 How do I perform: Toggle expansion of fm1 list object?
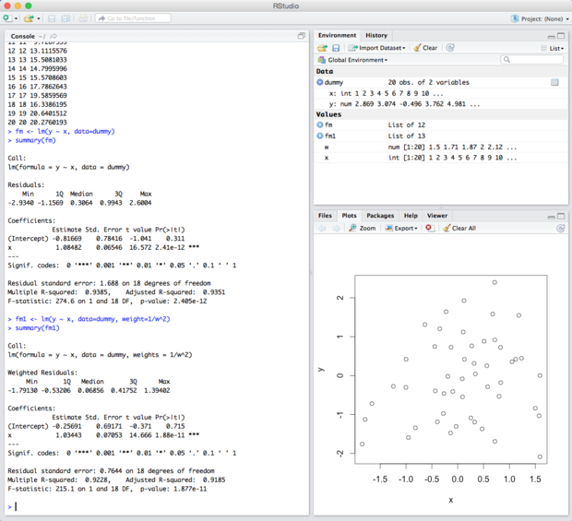click(x=320, y=136)
